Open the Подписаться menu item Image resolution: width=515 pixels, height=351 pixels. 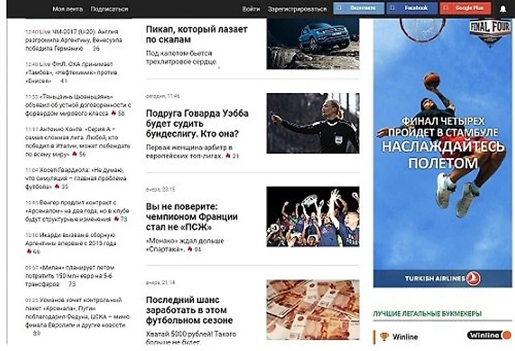109,9
